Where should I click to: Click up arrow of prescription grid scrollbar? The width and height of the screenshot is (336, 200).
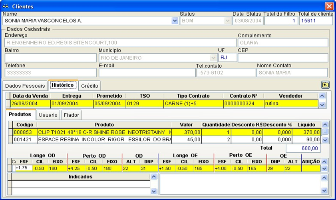324,162
